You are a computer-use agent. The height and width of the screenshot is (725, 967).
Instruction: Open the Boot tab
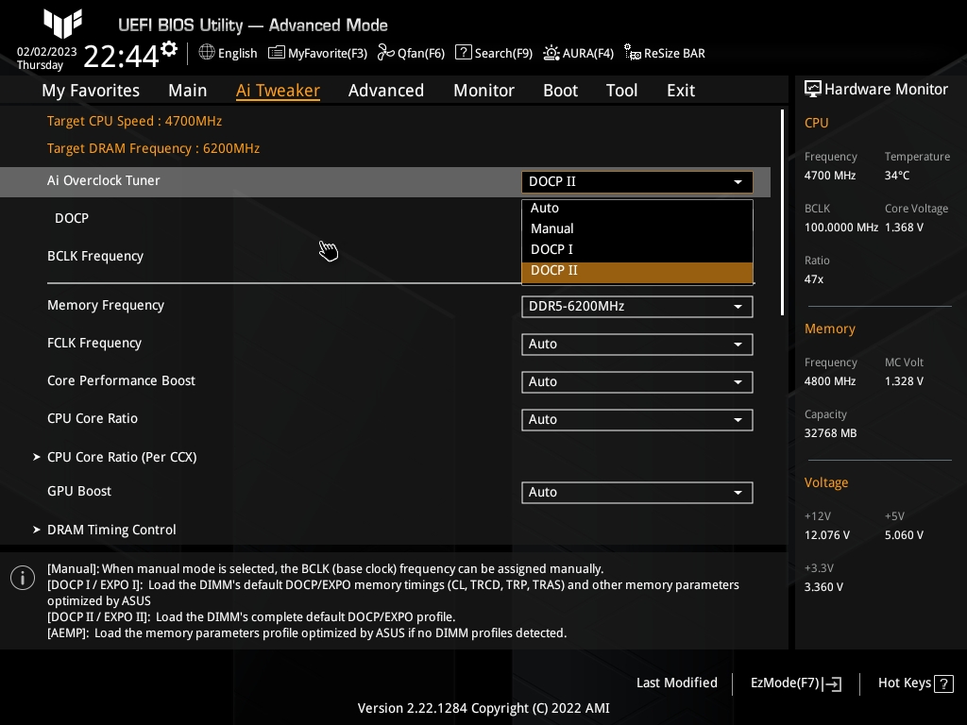560,91
